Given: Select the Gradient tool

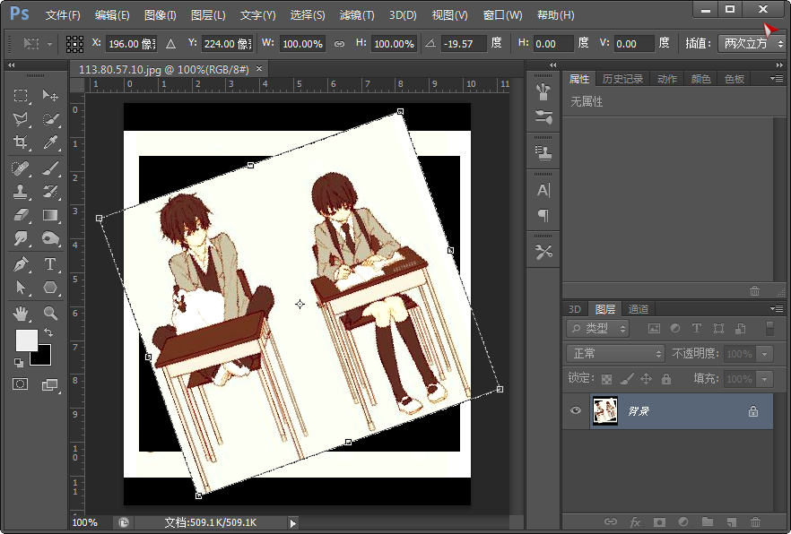Looking at the screenshot, I should click(x=50, y=215).
